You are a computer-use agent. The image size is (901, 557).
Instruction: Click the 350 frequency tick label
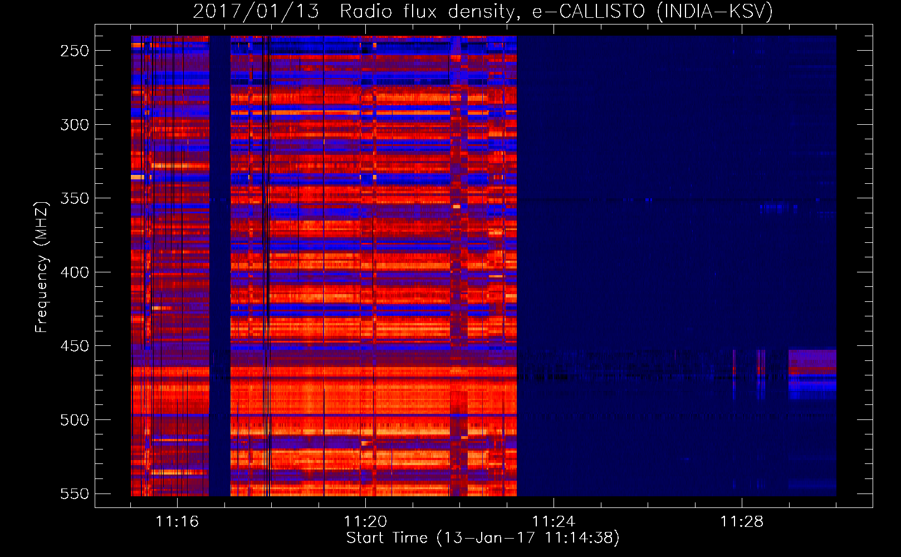[75, 198]
